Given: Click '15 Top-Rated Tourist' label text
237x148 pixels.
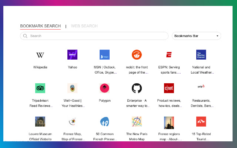Looking at the screenshot, I should point(201,137).
